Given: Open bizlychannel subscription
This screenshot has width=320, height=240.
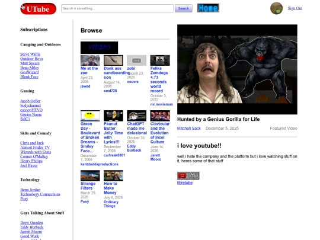Looking at the screenshot, I should tap(30, 105).
